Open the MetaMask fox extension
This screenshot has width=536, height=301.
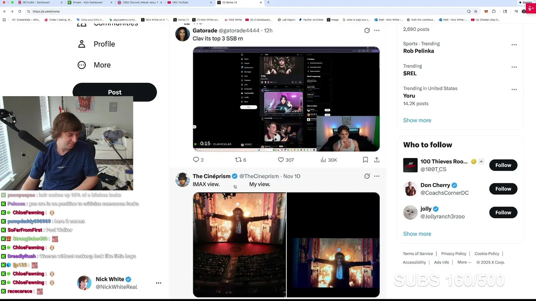coord(486,11)
